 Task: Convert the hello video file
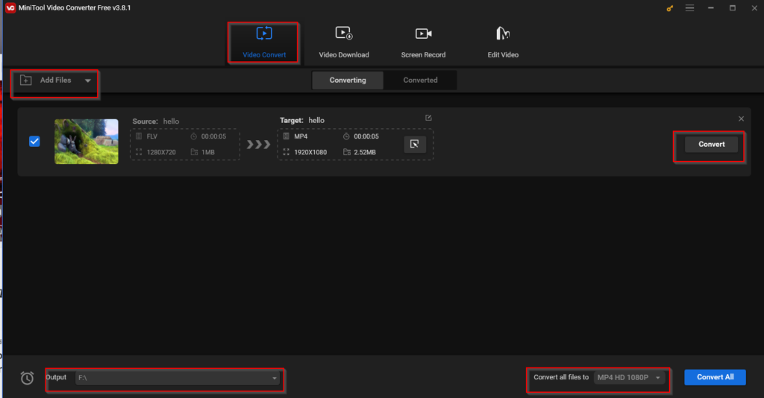(x=711, y=144)
